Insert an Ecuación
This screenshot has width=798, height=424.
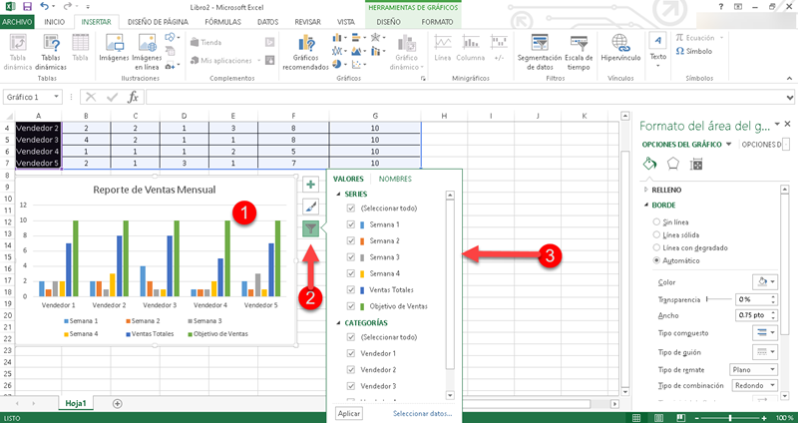coord(699,38)
